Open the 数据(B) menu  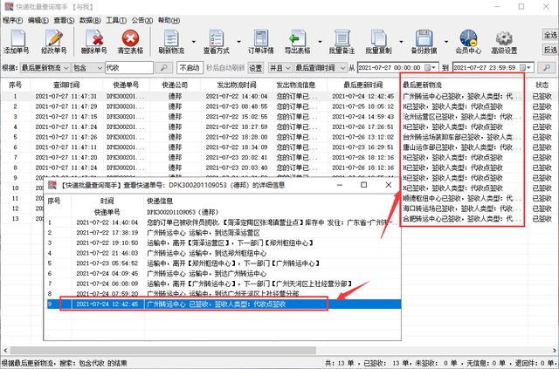pos(90,20)
